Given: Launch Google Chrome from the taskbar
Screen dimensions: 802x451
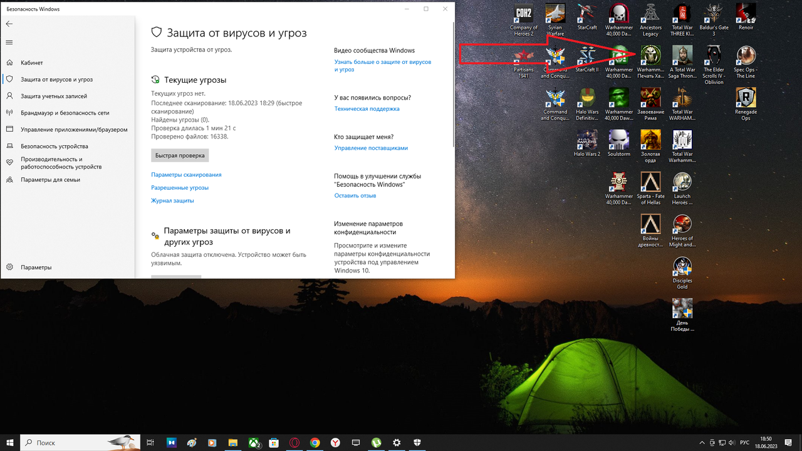Looking at the screenshot, I should coord(315,442).
